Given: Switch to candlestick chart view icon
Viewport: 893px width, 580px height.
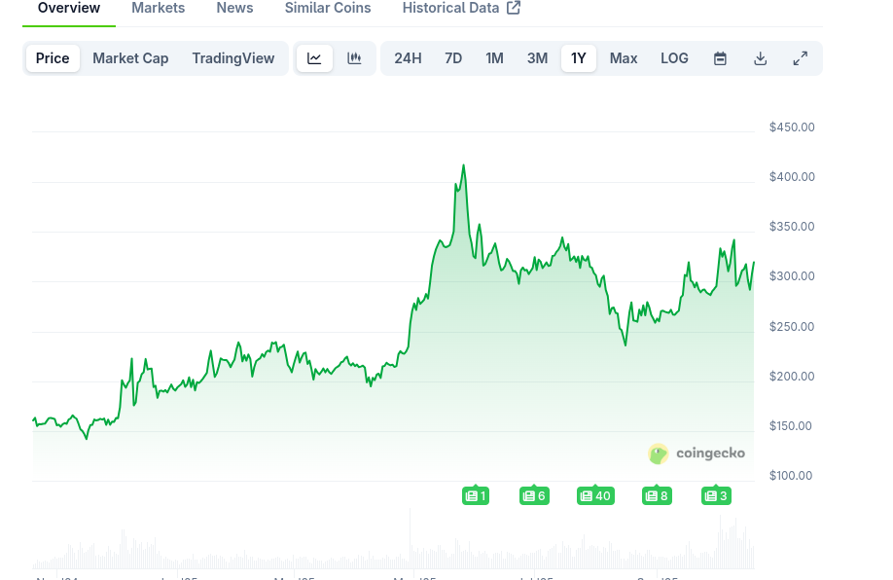Looking at the screenshot, I should (354, 58).
